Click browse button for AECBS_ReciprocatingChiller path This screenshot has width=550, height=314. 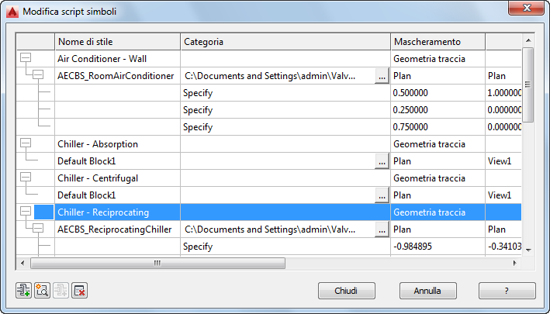[381, 229]
